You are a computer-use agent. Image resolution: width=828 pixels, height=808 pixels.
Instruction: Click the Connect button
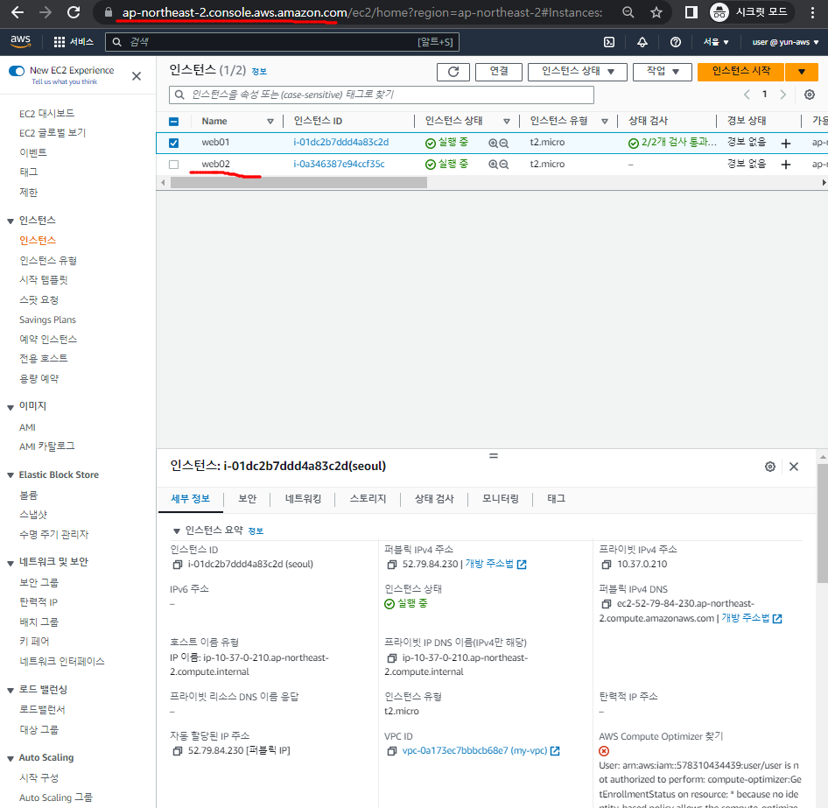pyautogui.click(x=499, y=71)
